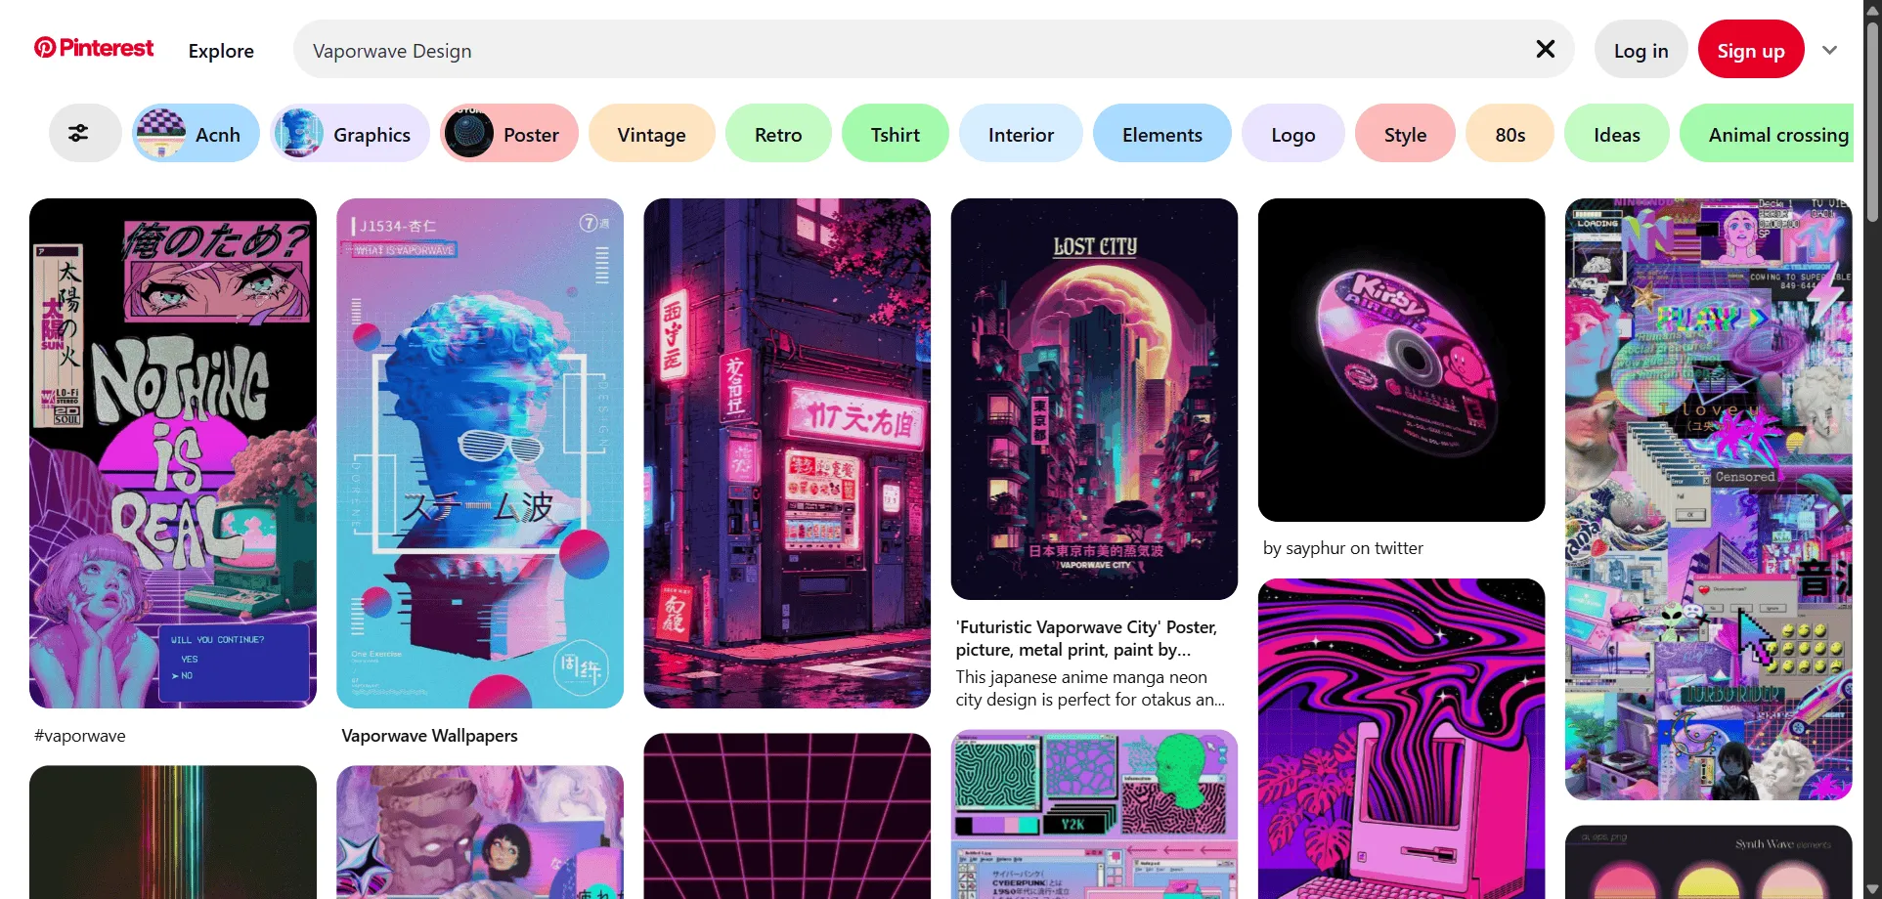Choose the Logo filter chip
1882x899 pixels.
click(1292, 134)
